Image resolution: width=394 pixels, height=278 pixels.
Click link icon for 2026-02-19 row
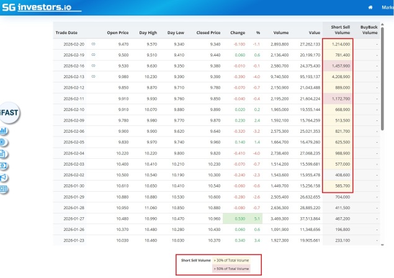(94, 55)
